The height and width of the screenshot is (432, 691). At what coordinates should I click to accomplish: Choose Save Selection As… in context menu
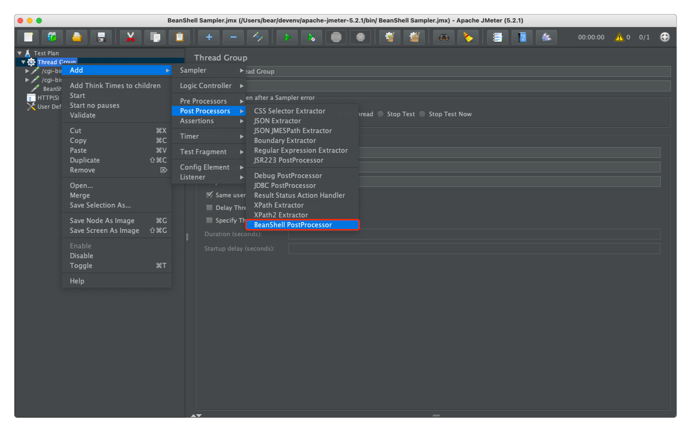(117, 205)
